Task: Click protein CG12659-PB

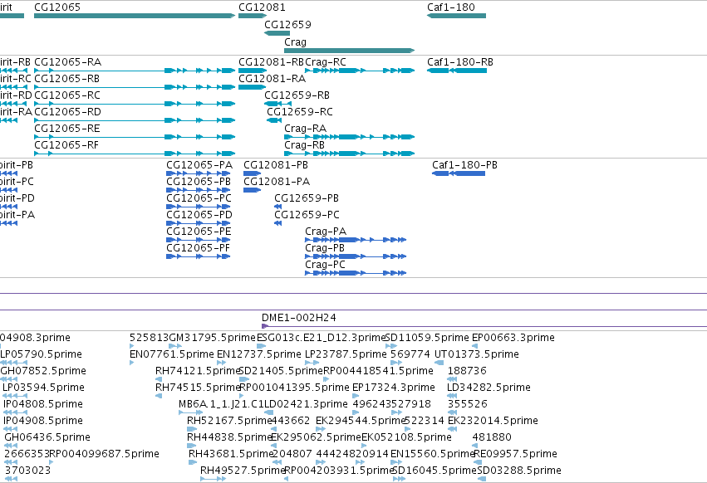Action: click(307, 198)
